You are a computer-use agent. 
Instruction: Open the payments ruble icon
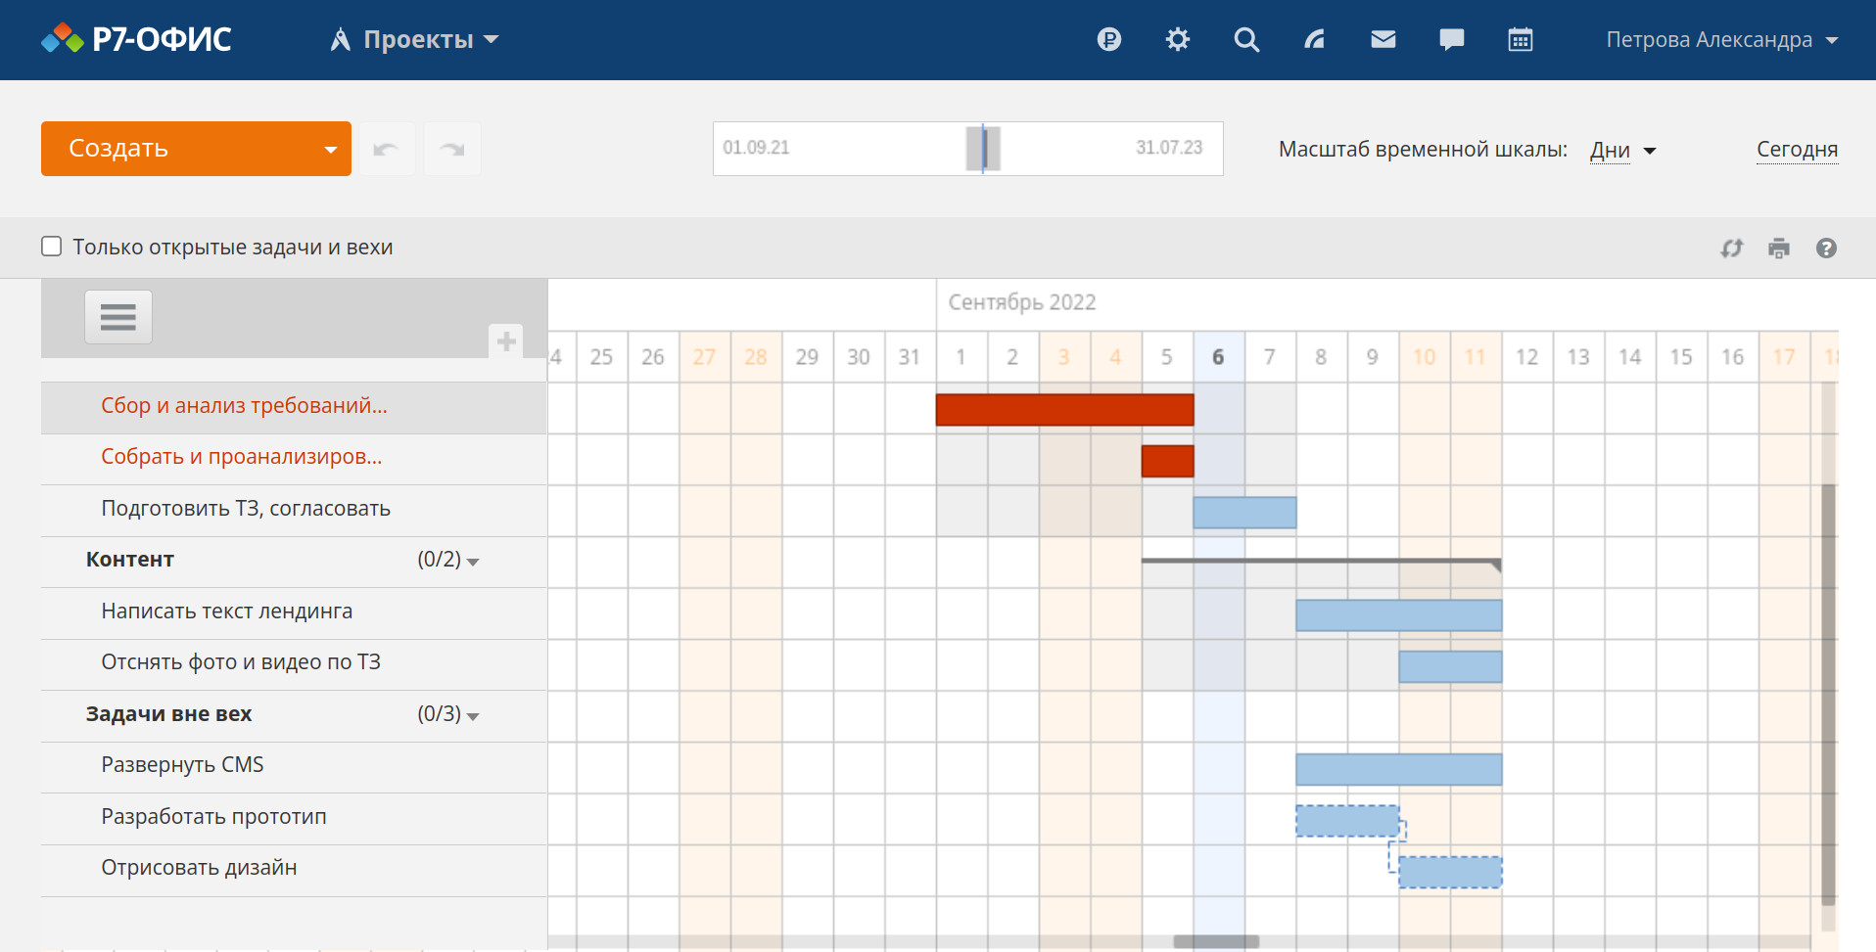coord(1109,39)
